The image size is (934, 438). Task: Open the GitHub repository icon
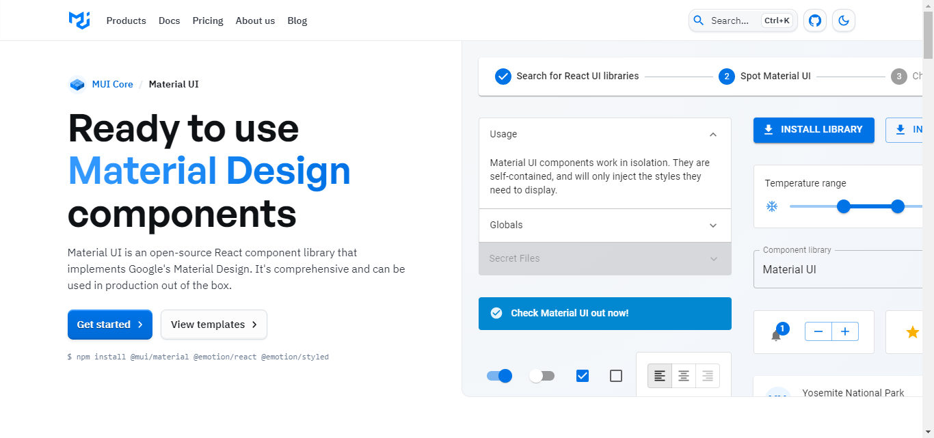pos(814,20)
